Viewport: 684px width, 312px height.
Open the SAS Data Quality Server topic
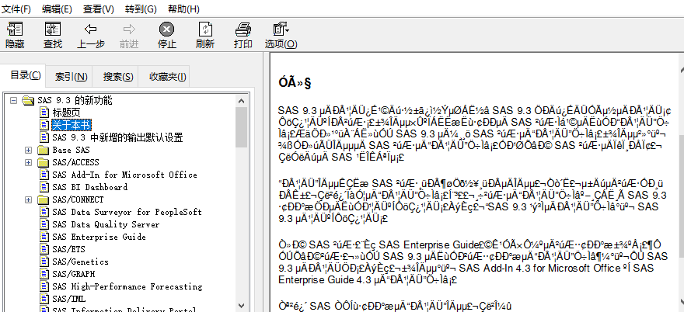pos(106,224)
